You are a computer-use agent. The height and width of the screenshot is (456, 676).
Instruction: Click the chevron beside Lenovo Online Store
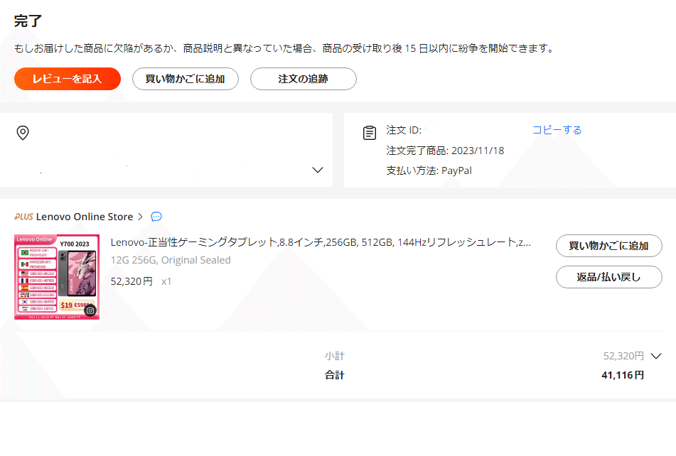[x=140, y=217]
